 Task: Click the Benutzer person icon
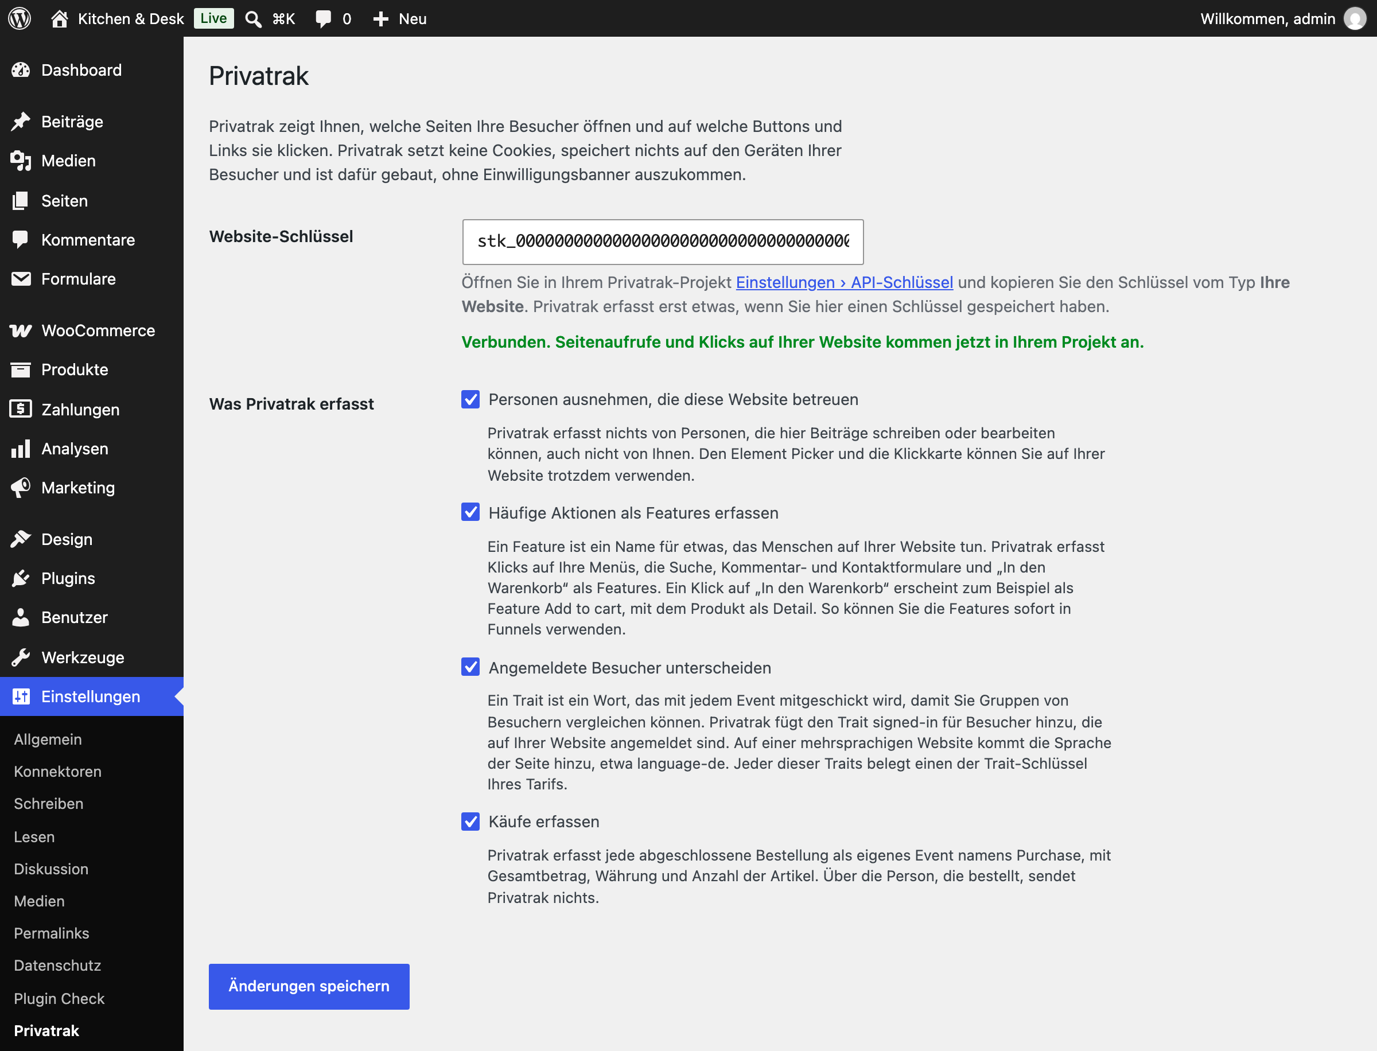coord(21,617)
